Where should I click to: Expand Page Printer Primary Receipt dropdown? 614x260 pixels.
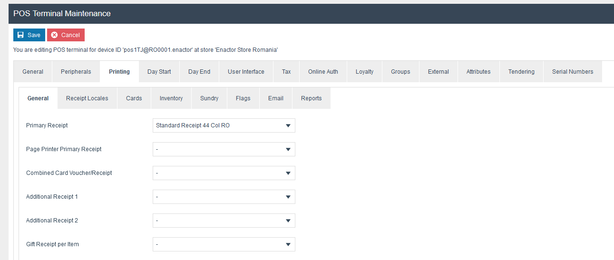click(224, 149)
